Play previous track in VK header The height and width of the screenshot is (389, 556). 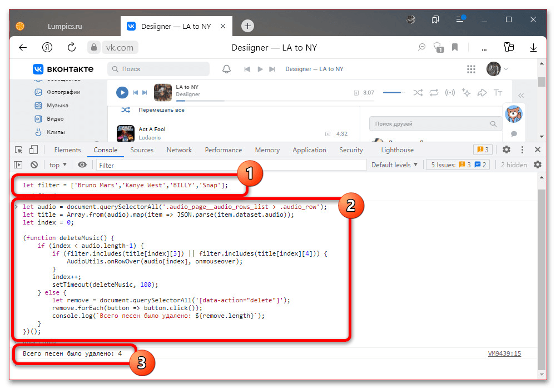(247, 69)
